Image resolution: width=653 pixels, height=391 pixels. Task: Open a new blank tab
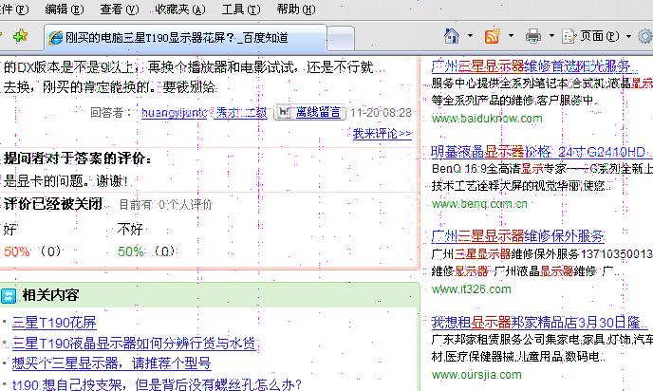[341, 39]
